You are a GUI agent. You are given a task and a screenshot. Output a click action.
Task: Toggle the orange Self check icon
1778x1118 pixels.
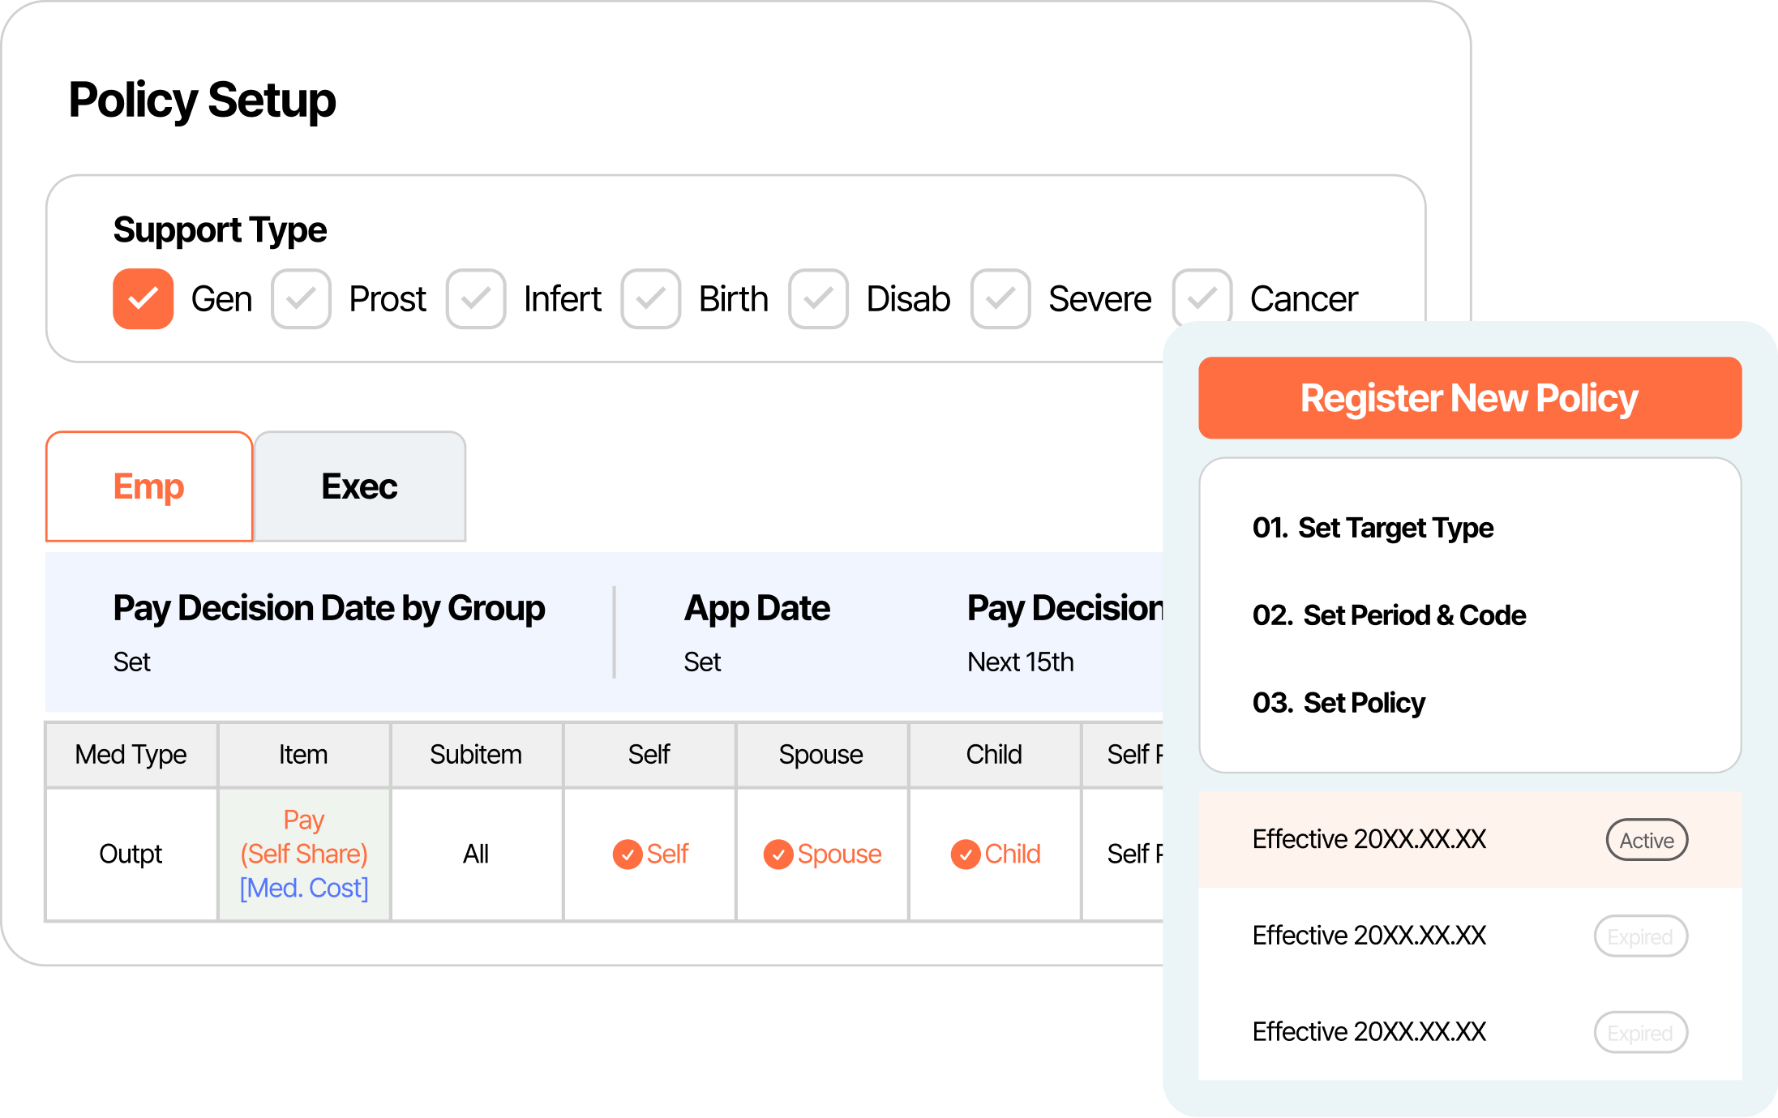(x=628, y=854)
